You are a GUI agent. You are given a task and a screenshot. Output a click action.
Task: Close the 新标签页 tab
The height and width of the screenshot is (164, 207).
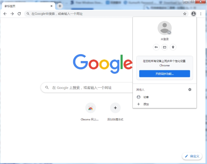click(51, 6)
